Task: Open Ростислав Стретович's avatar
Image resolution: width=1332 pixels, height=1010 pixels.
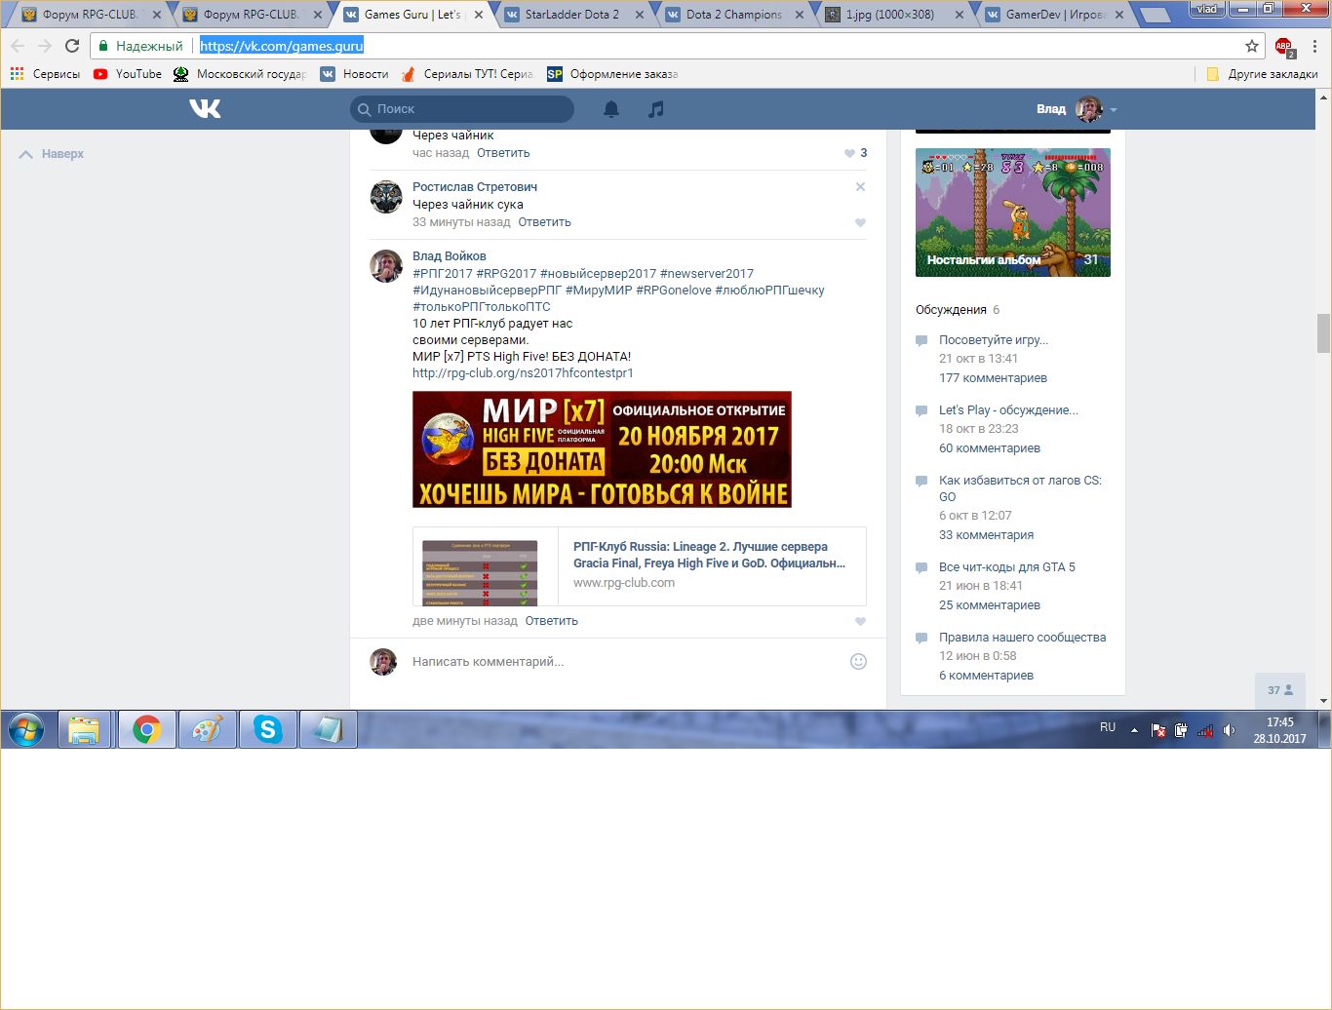Action: (386, 197)
